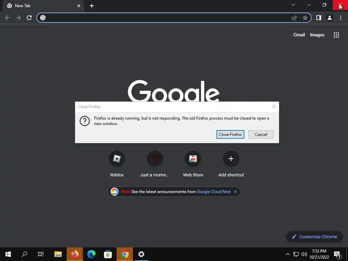Open the taskbar clock showing 7:33 PM

click(319, 254)
